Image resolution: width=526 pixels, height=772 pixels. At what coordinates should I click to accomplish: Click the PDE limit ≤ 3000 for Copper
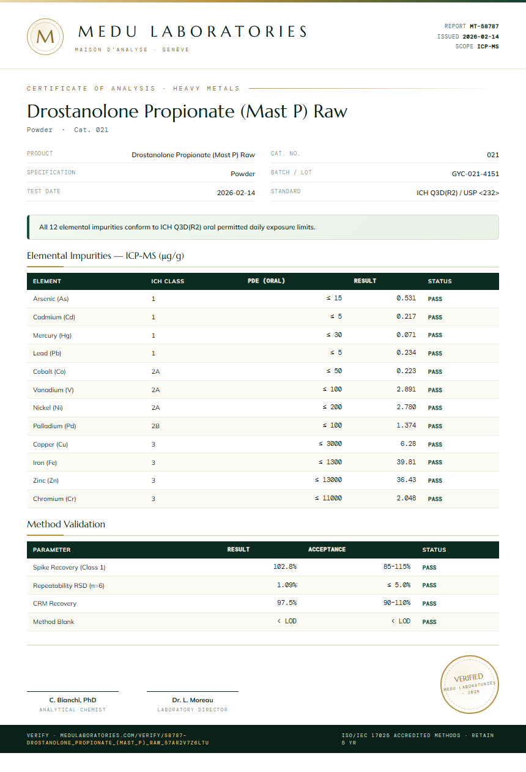330,444
